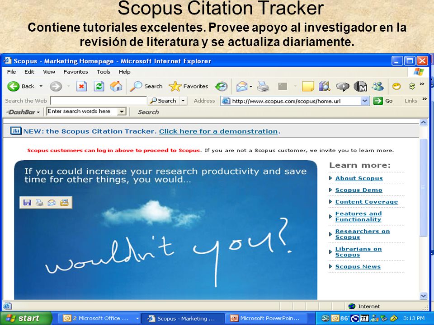Viewport: 434px width, 325px height.
Task: Open the Scopus News link
Action: coord(358,267)
